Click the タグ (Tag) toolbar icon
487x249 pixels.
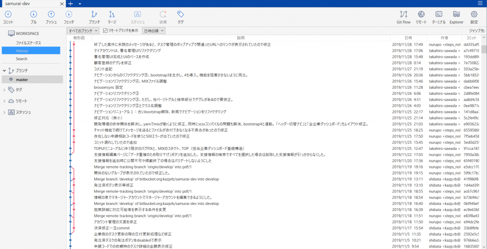click(x=181, y=17)
